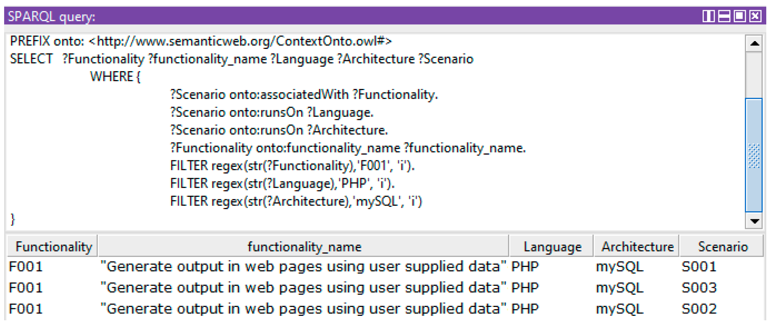Viewport: 771px width, 328px height.
Task: Click the Architecture column header
Action: click(637, 247)
